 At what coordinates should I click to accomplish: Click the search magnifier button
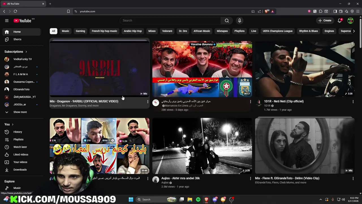click(x=227, y=20)
